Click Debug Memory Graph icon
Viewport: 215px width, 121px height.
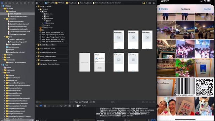pos(66,106)
